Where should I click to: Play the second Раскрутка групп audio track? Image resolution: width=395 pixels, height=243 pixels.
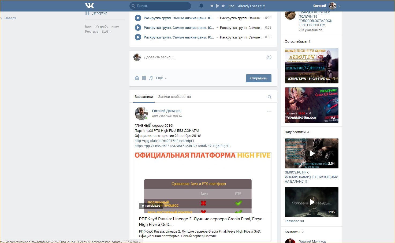coord(138,28)
